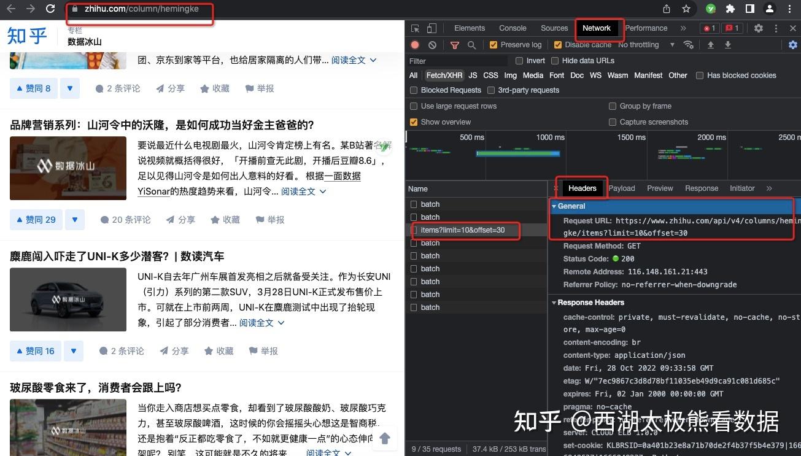This screenshot has width=801, height=456.
Task: Toggle the Preserve log checkbox
Action: click(x=493, y=45)
